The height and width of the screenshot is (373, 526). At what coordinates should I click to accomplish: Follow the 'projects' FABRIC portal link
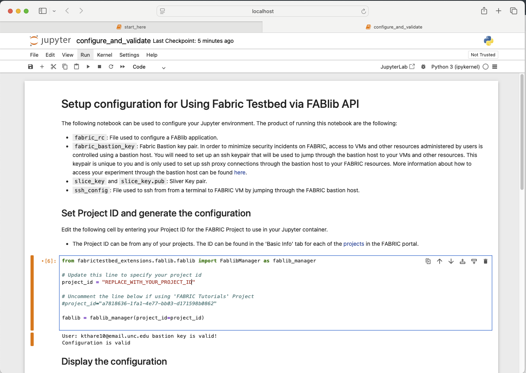(x=354, y=244)
